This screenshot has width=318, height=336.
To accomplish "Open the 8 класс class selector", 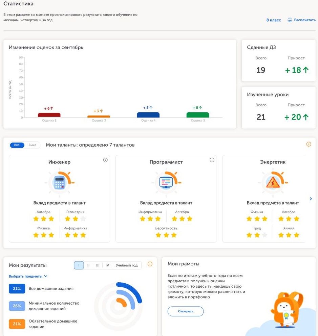I will [274, 20].
